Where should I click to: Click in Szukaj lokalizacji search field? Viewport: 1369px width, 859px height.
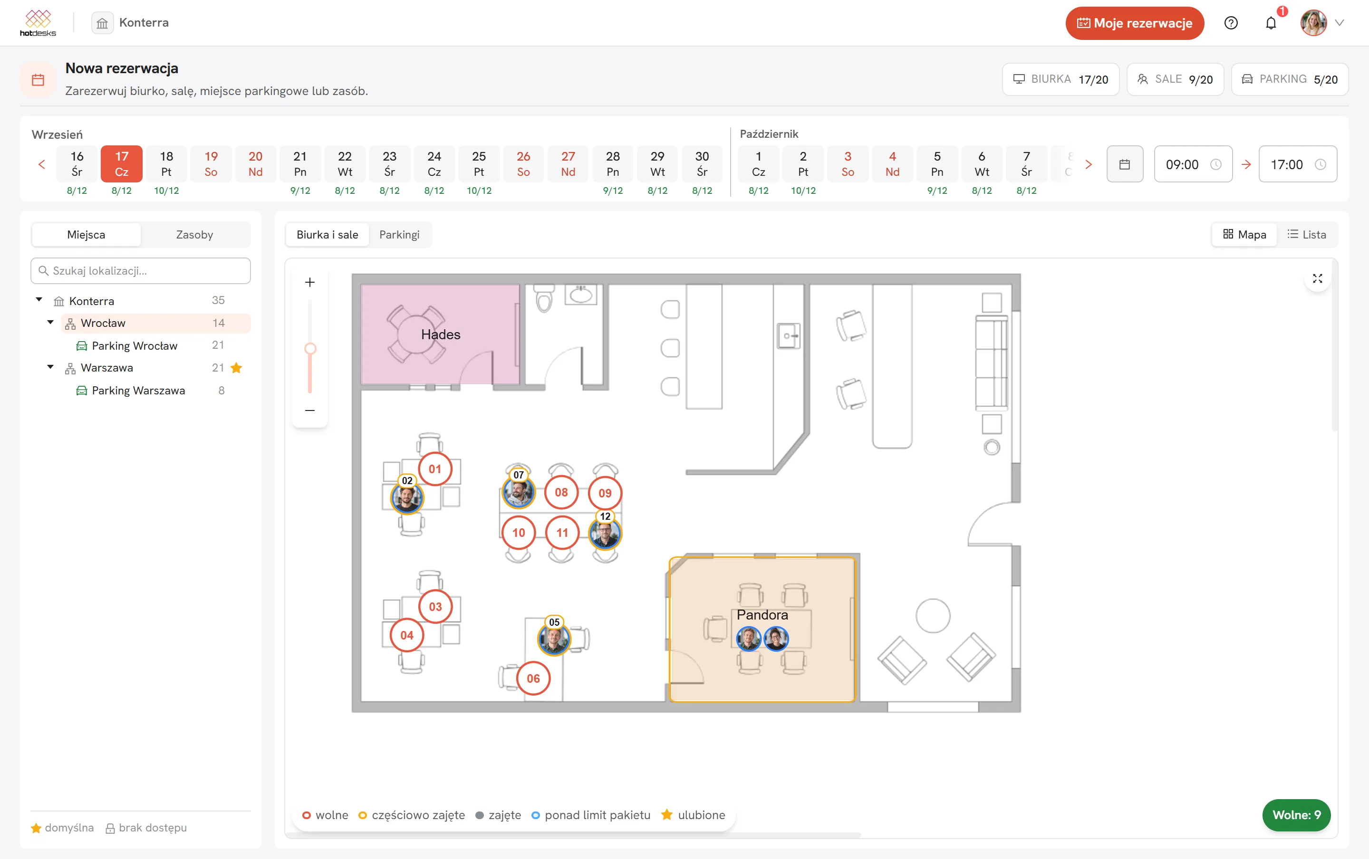pos(140,271)
